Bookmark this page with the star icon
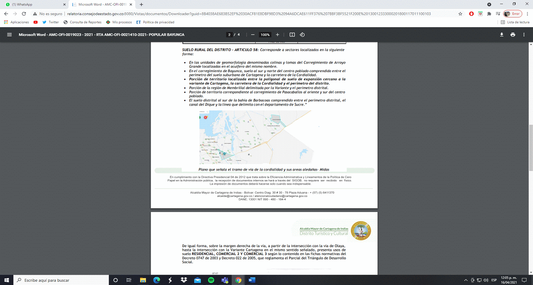 coord(460,14)
